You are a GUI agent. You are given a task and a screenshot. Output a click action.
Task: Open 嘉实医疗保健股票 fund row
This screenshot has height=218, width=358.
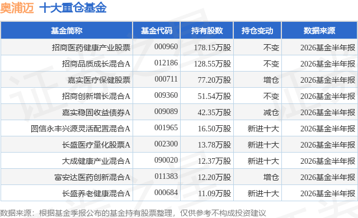[x=179, y=80]
